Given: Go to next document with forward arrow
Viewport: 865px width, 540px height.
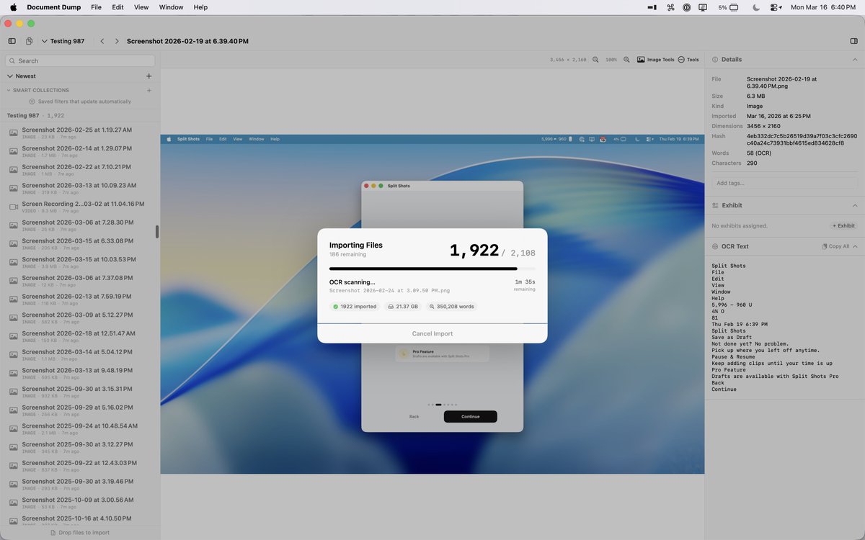Looking at the screenshot, I should pyautogui.click(x=117, y=41).
